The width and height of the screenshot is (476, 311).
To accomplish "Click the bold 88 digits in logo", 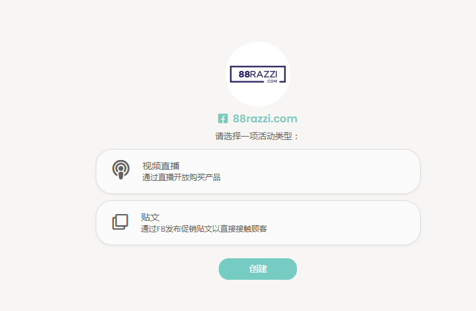I will tap(244, 74).
